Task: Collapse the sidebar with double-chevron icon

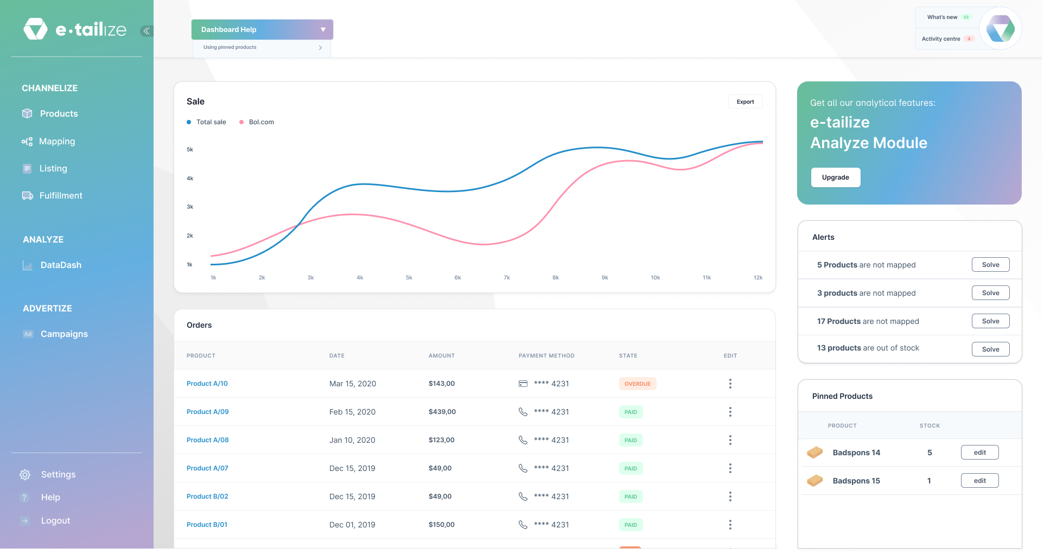Action: [x=146, y=31]
